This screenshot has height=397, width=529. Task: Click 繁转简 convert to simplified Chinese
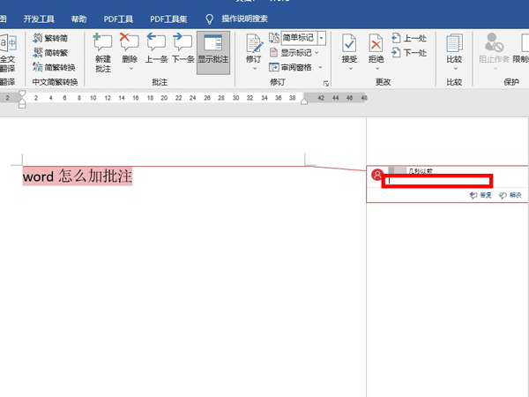55,38
